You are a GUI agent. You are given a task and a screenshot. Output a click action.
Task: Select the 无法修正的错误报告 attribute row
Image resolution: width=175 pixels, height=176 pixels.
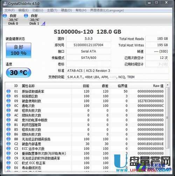click(85, 139)
